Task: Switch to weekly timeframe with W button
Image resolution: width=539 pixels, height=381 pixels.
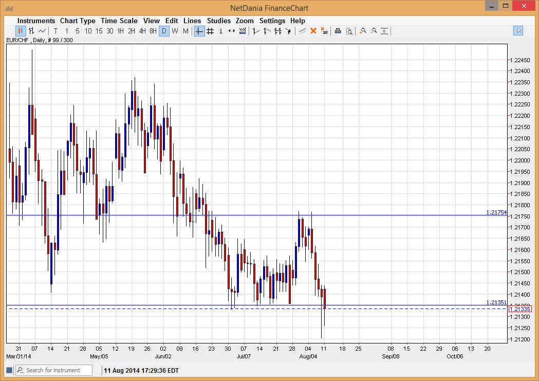Action: point(175,31)
